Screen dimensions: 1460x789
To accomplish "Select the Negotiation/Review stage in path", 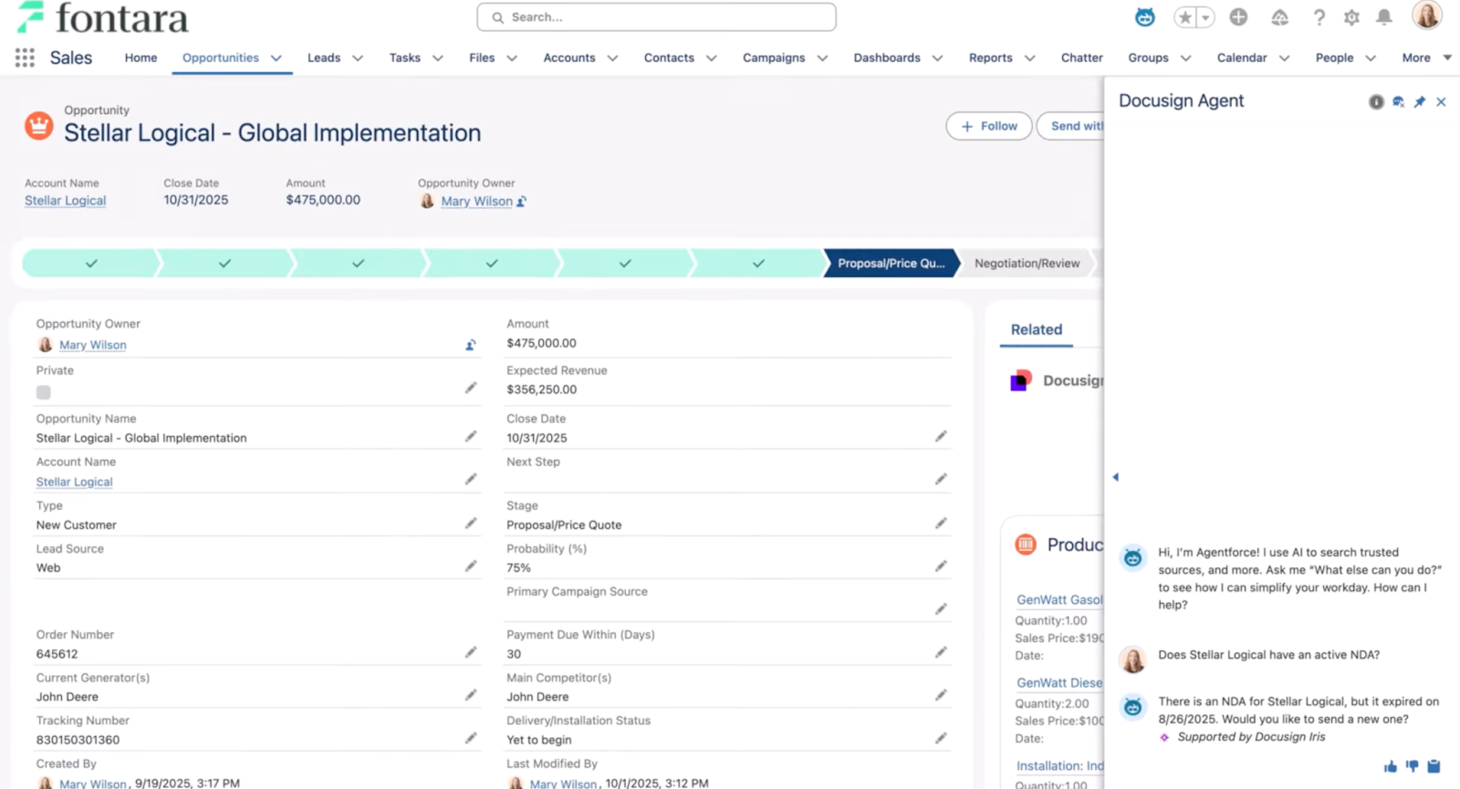I will point(1027,264).
